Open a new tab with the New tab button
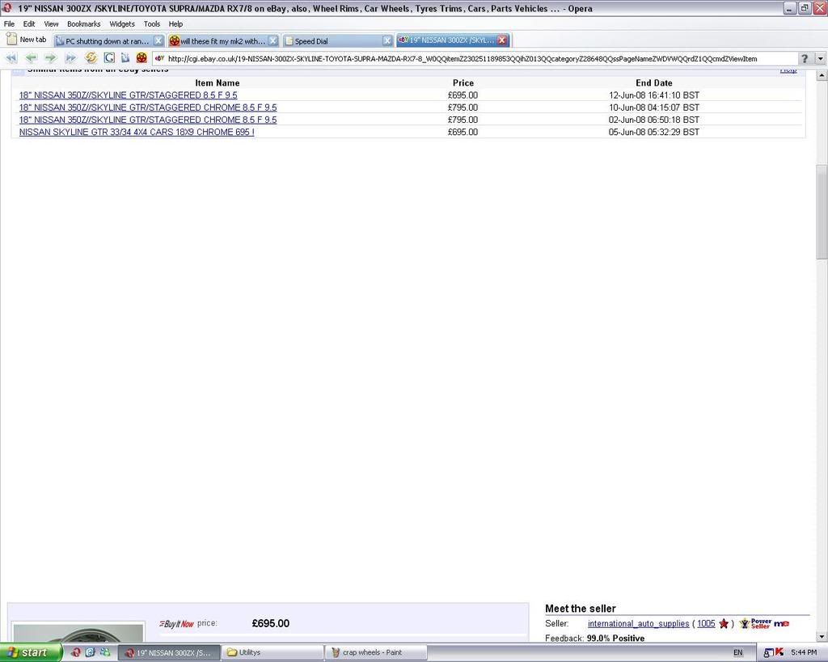This screenshot has height=662, width=828. pyautogui.click(x=27, y=40)
